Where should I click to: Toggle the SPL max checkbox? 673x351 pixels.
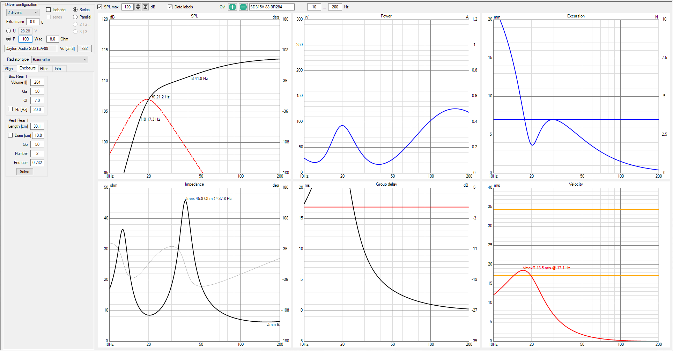(100, 7)
